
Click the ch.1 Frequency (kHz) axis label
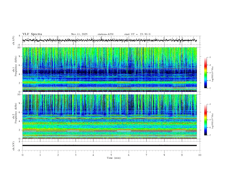pyautogui.click(x=15, y=69)
